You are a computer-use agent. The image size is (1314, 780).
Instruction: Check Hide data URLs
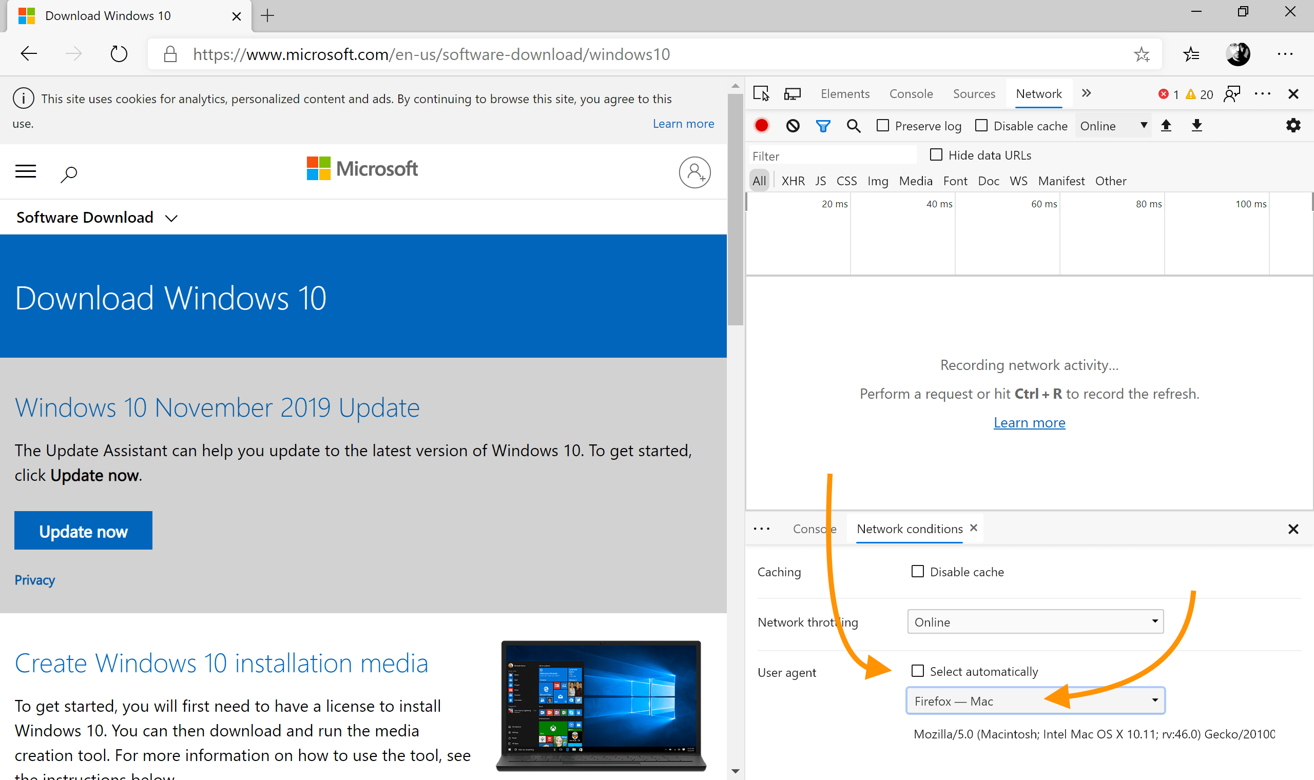pyautogui.click(x=936, y=154)
